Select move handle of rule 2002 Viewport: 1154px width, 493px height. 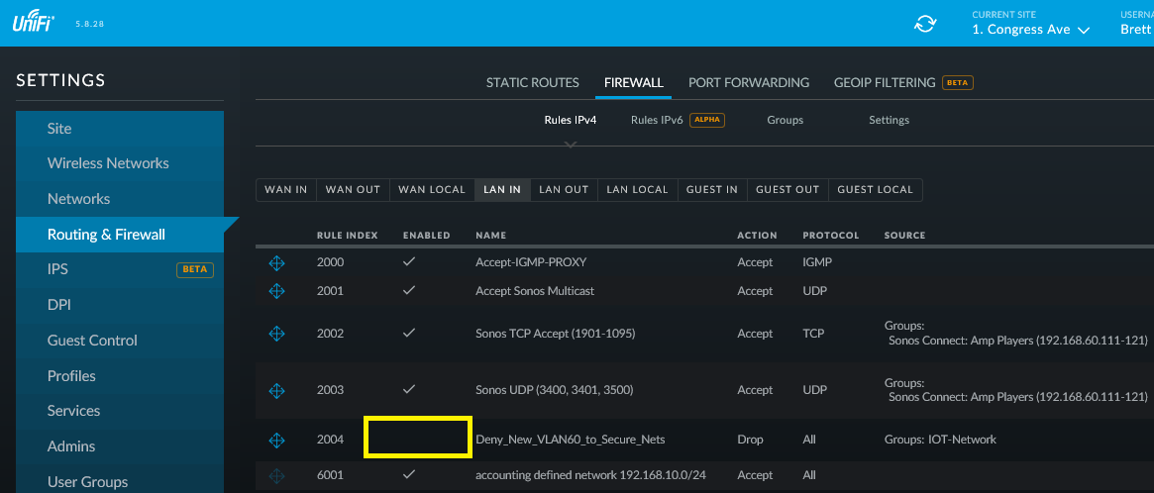(x=276, y=334)
